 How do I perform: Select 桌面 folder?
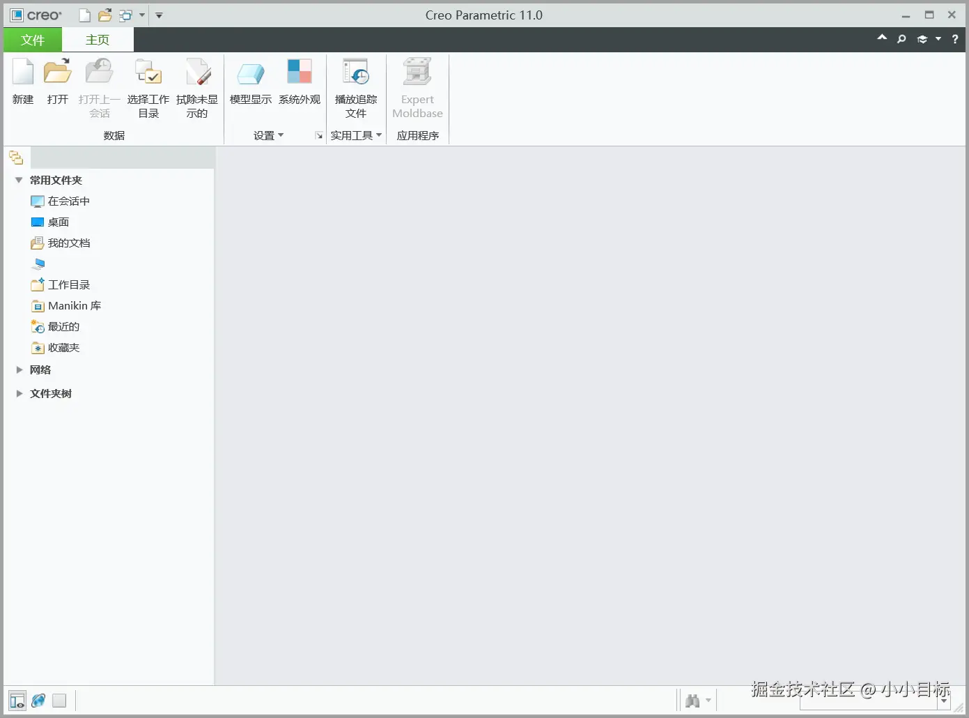50,222
